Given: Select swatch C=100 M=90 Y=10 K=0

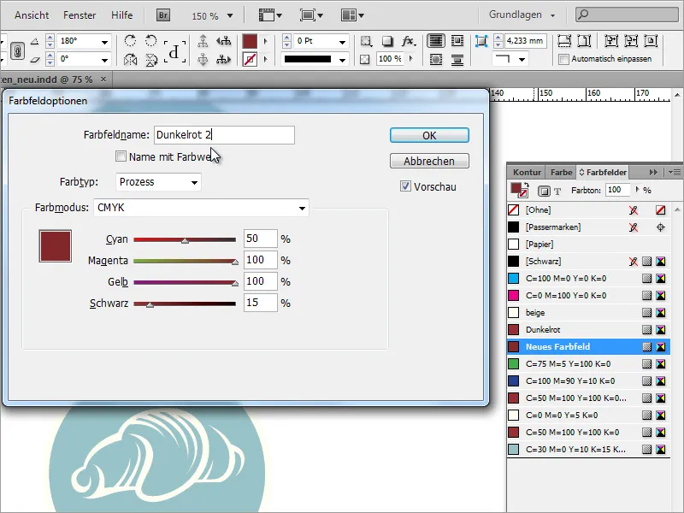Looking at the screenshot, I should 588,380.
